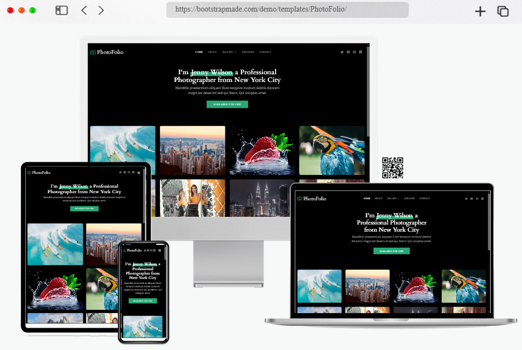Expand the GALLERY dropdown on the desktop nav
This screenshot has height=350, width=522.
click(x=228, y=52)
